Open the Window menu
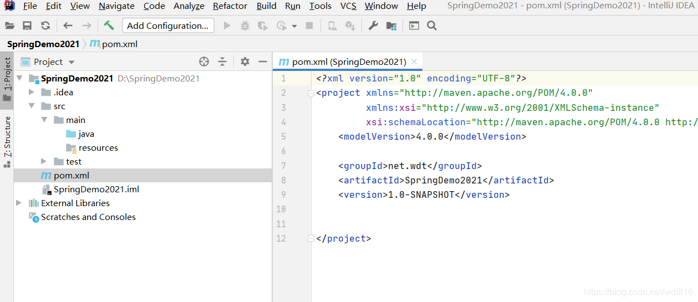 (x=381, y=6)
